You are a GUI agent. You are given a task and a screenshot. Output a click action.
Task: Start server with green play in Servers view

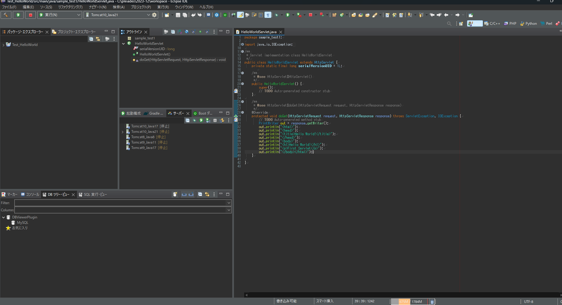pyautogui.click(x=201, y=120)
